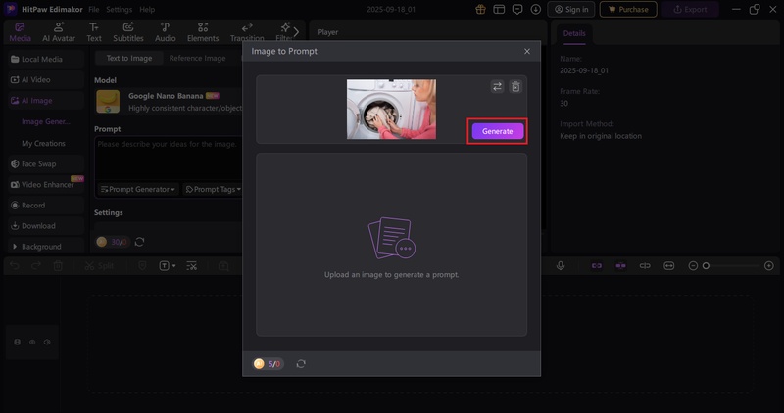Screen dimensions: 784x413
Task: Open the Media tab
Action: click(20, 32)
